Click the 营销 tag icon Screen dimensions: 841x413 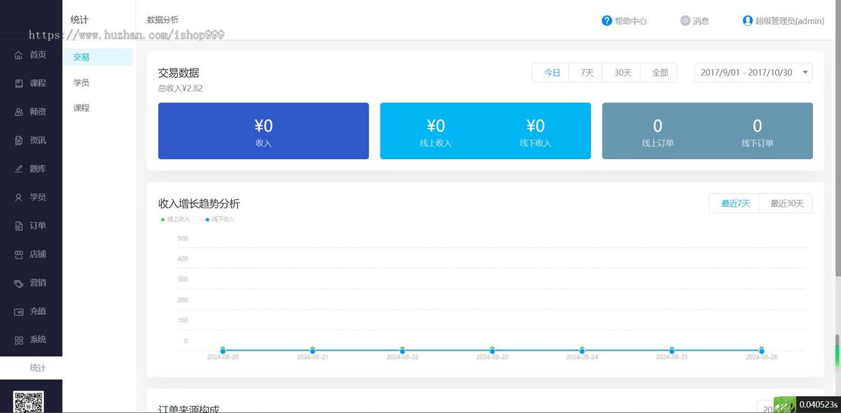(19, 283)
